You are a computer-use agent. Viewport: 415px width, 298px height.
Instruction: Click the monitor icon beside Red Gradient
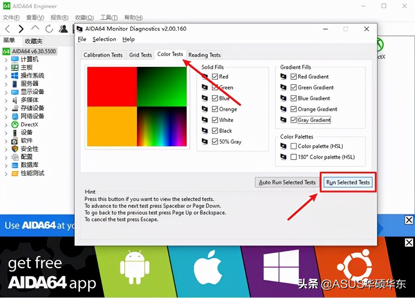tap(284, 76)
